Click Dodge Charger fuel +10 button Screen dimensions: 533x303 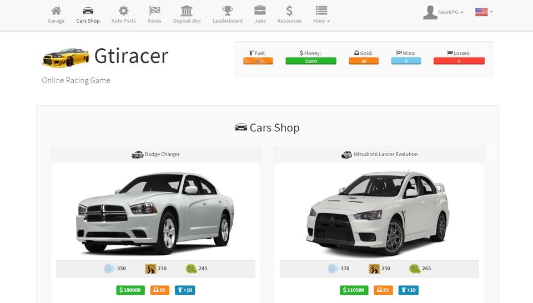pos(185,290)
